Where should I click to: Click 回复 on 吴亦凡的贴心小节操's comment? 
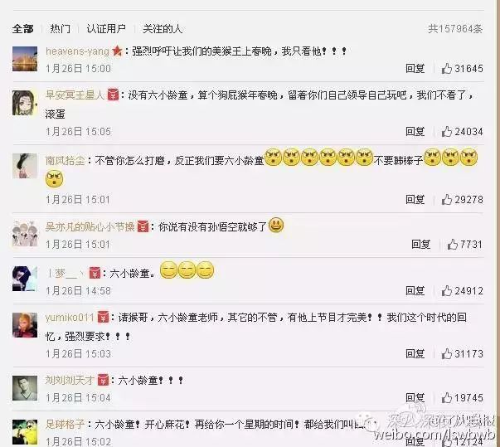[421, 245]
